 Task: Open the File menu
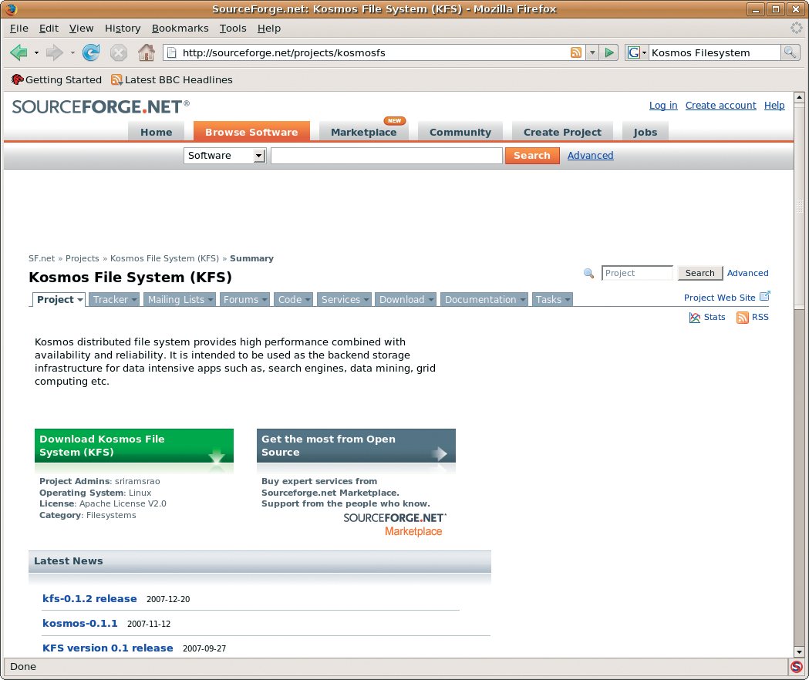pyautogui.click(x=19, y=29)
